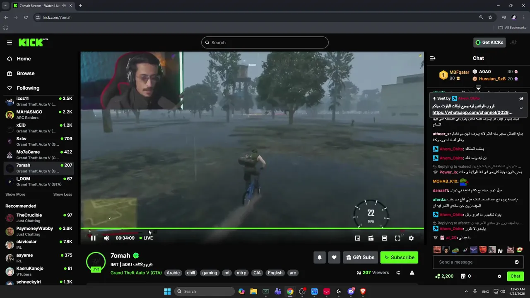This screenshot has height=298, width=530.
Task: Select the mtrp tag
Action: [x=241, y=273]
